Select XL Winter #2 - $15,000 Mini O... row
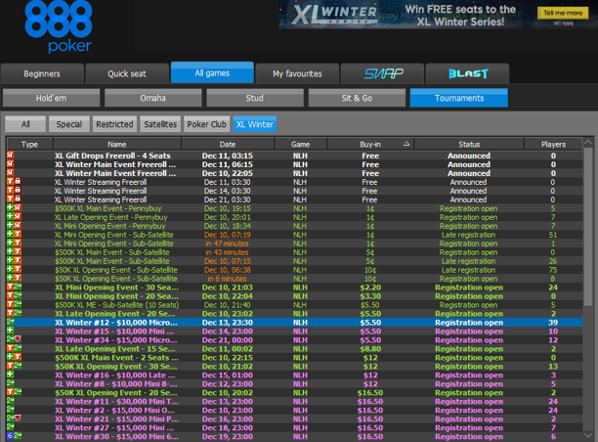 click(294, 410)
